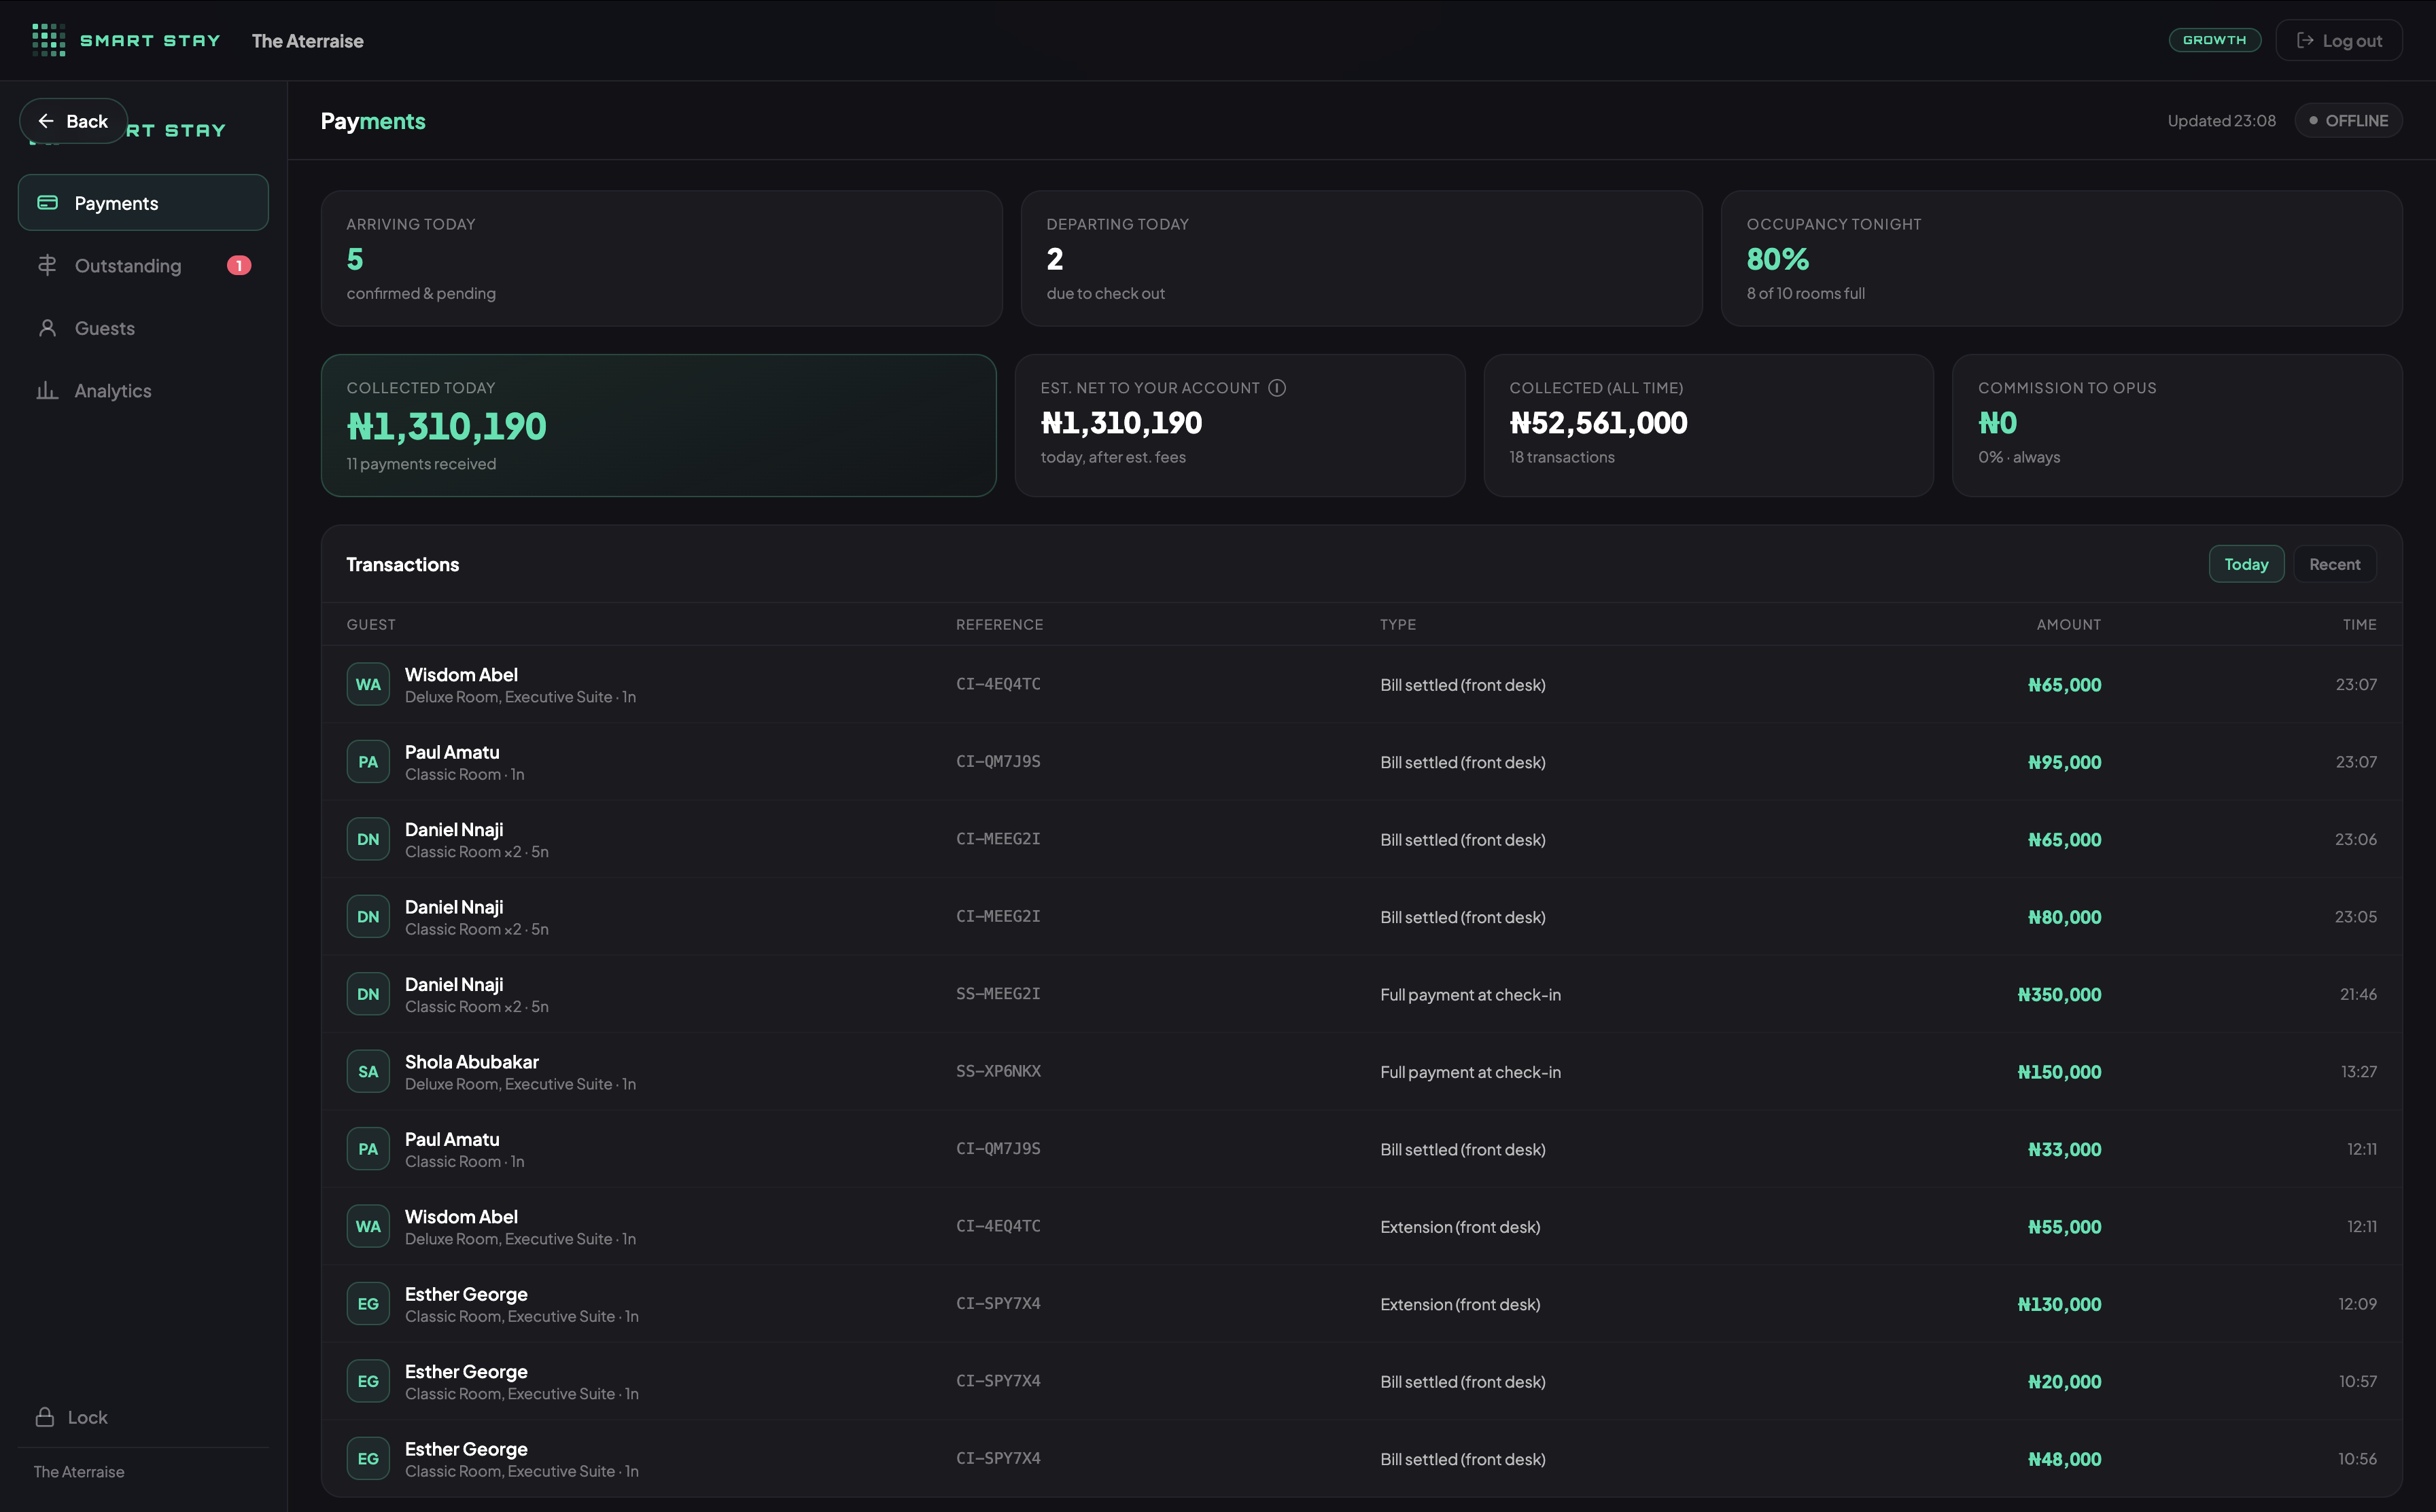Click the Log out arrow icon
This screenshot has width=2436, height=1512.
[2305, 40]
